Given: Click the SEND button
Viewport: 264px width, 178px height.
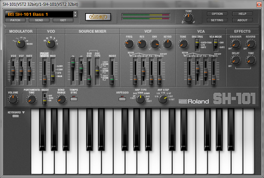Looking at the screenshot, I should tap(39, 20).
